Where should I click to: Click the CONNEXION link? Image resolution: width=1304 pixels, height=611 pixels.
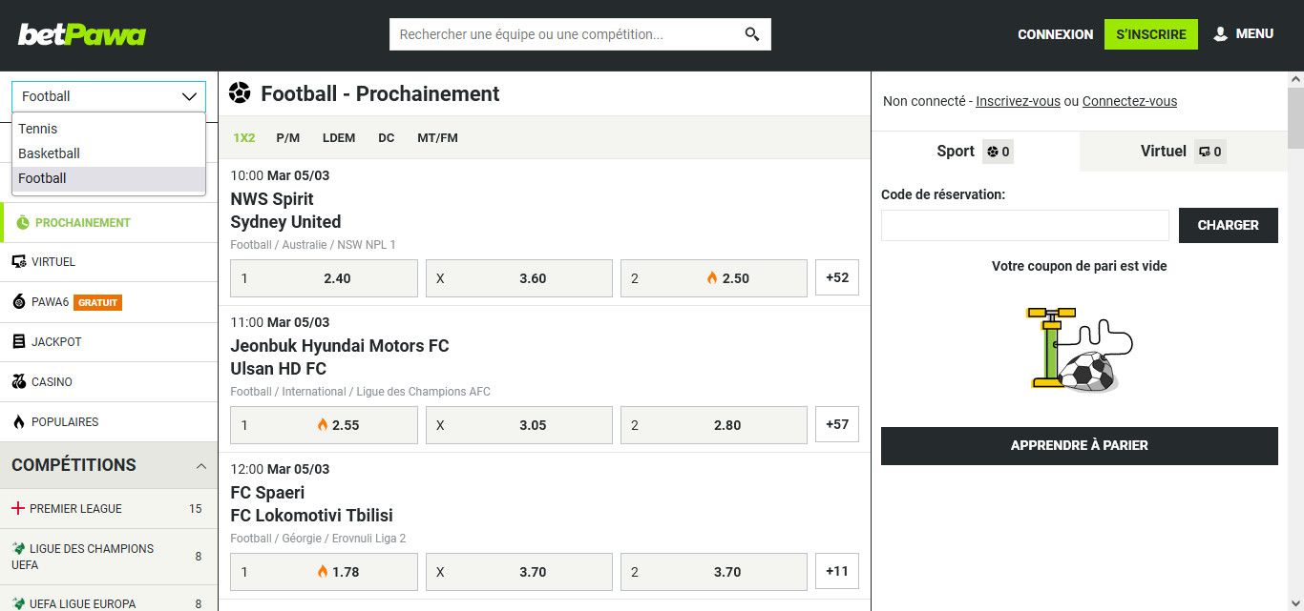click(x=1055, y=34)
